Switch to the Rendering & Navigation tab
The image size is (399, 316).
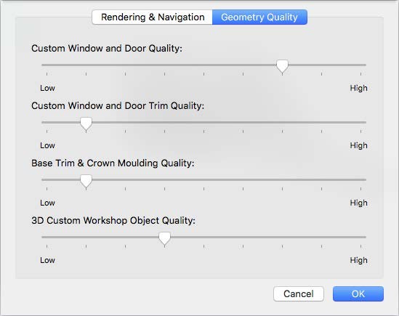(152, 17)
